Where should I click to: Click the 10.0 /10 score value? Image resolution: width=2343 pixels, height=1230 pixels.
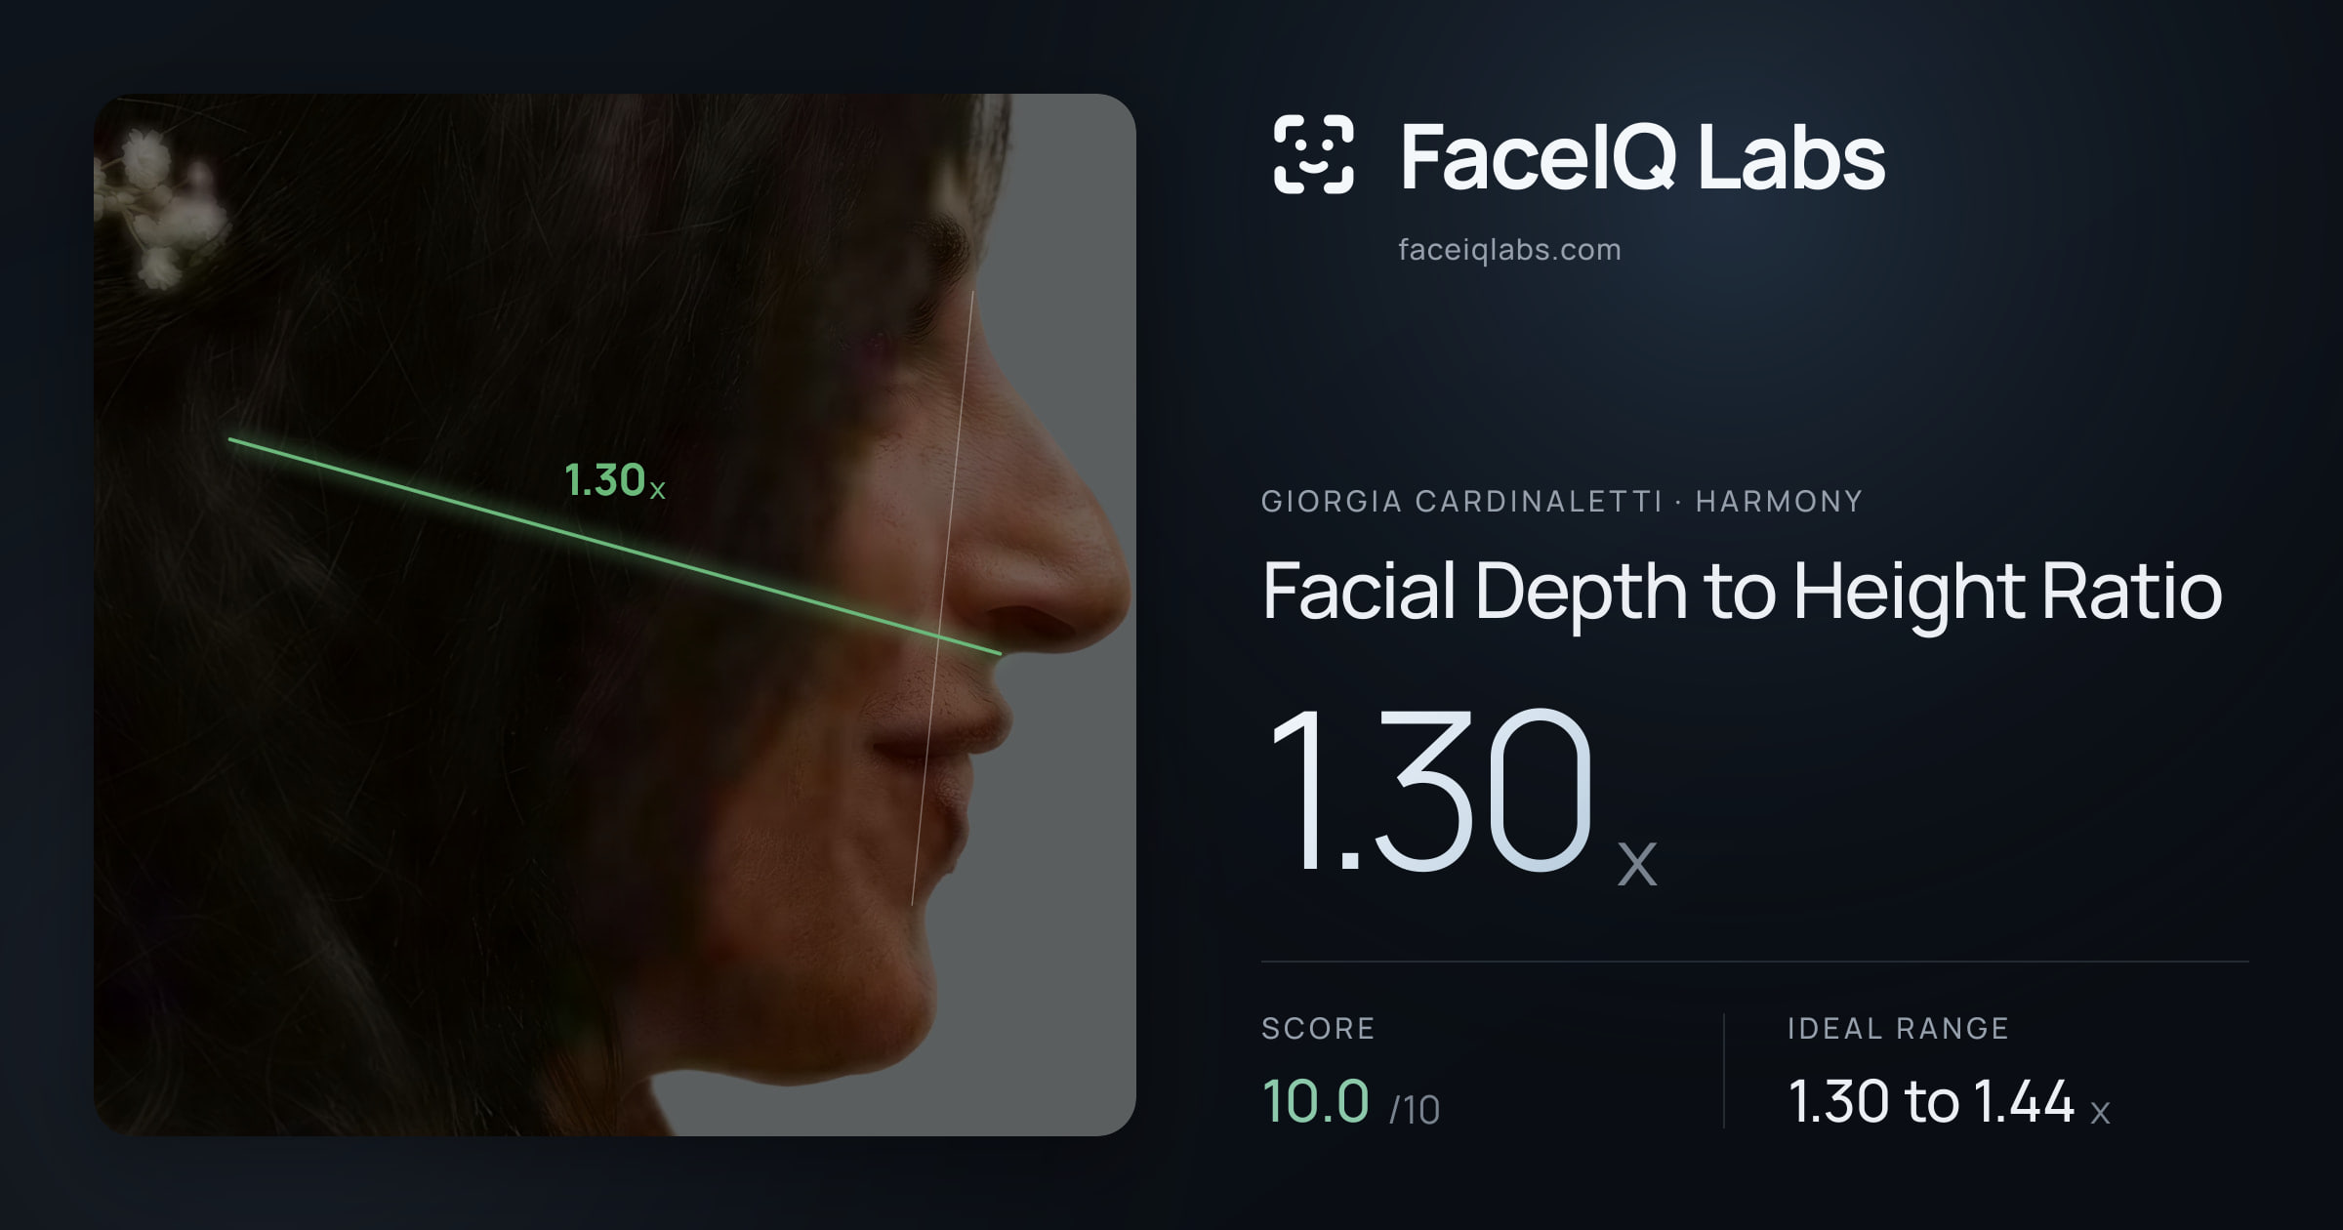[x=1351, y=1101]
